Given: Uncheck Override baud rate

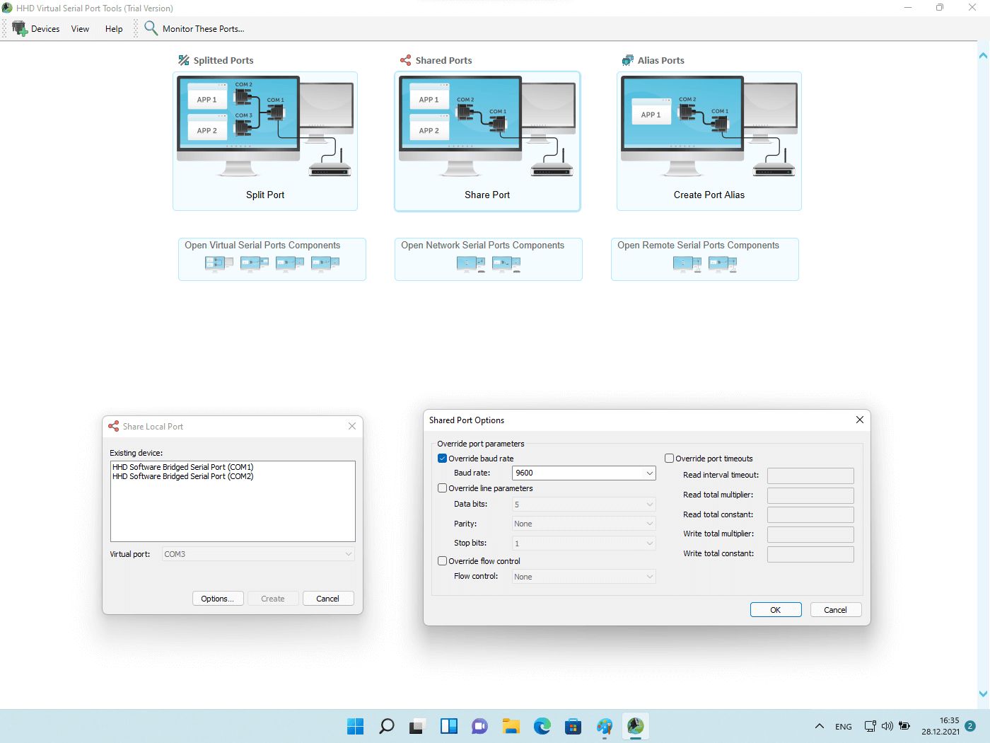Looking at the screenshot, I should [442, 458].
